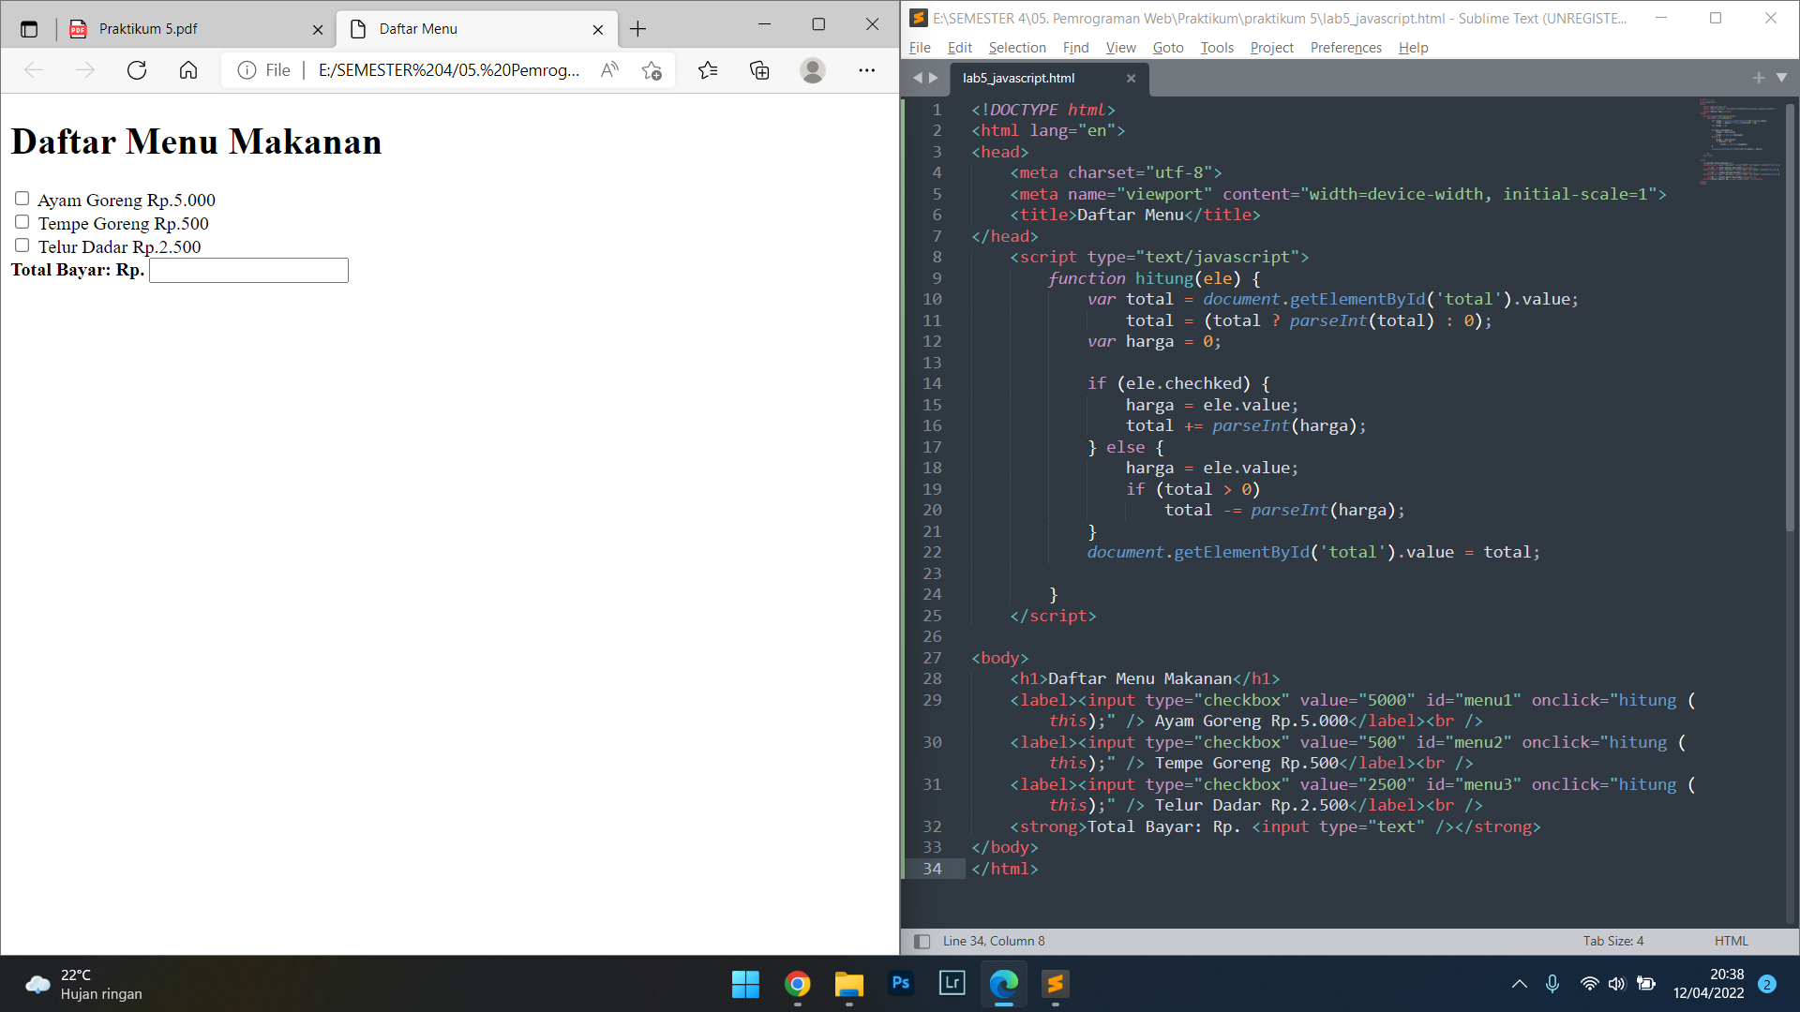View site information for the file page
1800x1012 pixels.
246,70
